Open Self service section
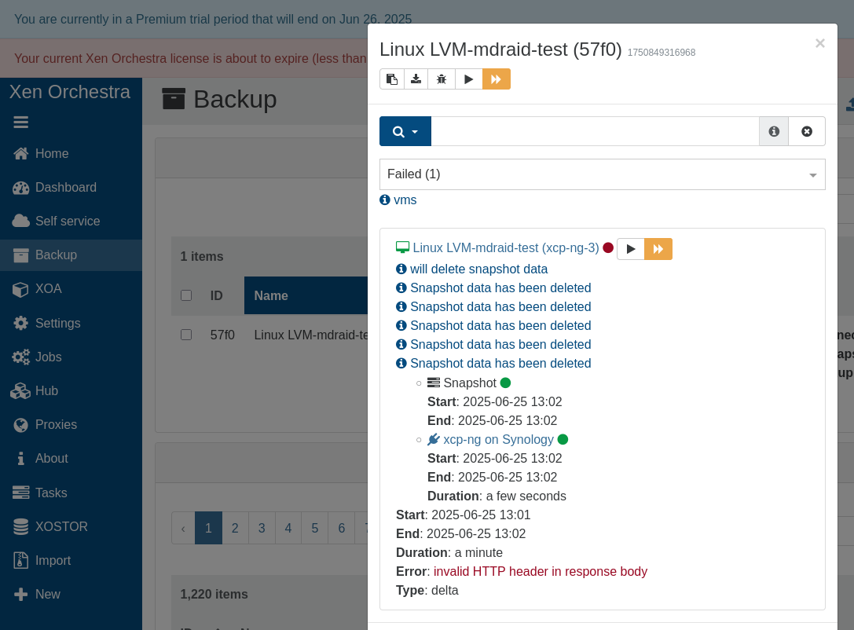The height and width of the screenshot is (630, 854). click(71, 221)
